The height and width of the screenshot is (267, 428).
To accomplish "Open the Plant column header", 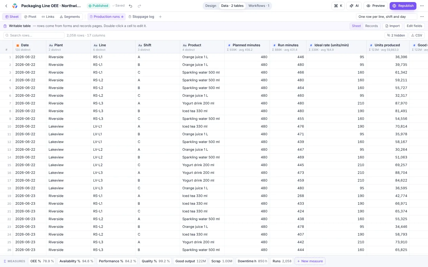I will [x=68, y=47].
